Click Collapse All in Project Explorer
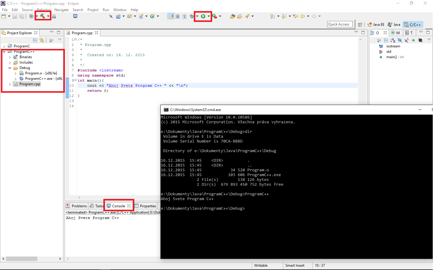This screenshot has width=433, height=270. point(35,40)
